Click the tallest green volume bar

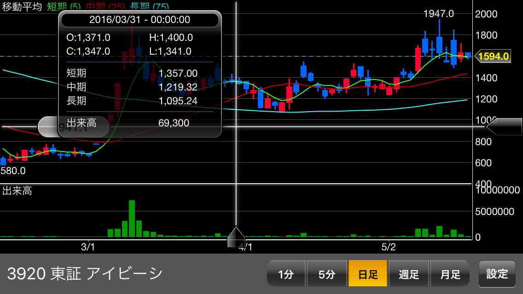pos(132,219)
